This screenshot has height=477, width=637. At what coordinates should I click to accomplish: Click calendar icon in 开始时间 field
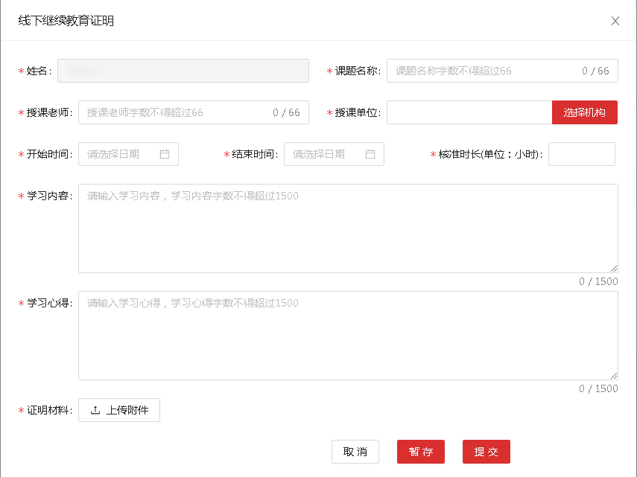click(x=165, y=154)
